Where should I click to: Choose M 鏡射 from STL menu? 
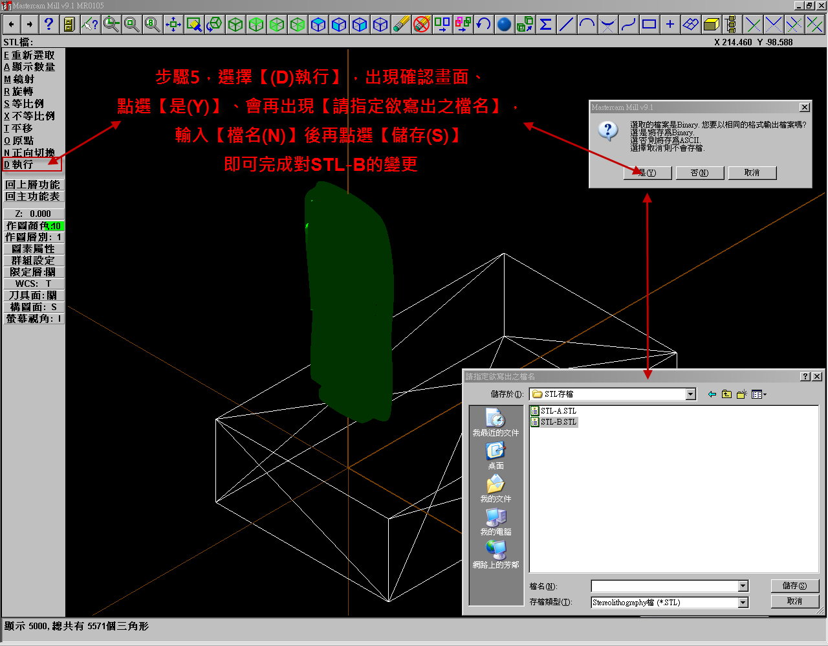point(29,79)
